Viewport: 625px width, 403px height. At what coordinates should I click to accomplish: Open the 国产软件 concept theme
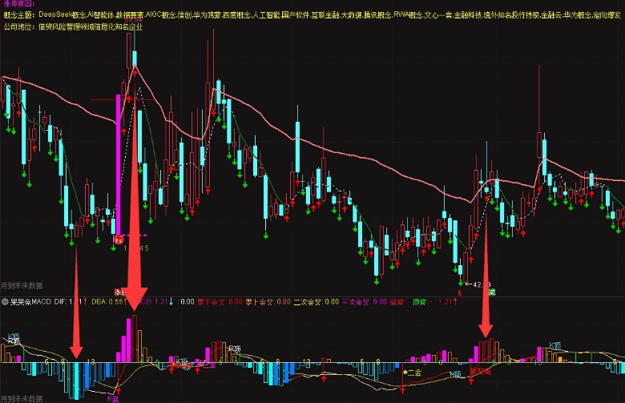pyautogui.click(x=296, y=15)
